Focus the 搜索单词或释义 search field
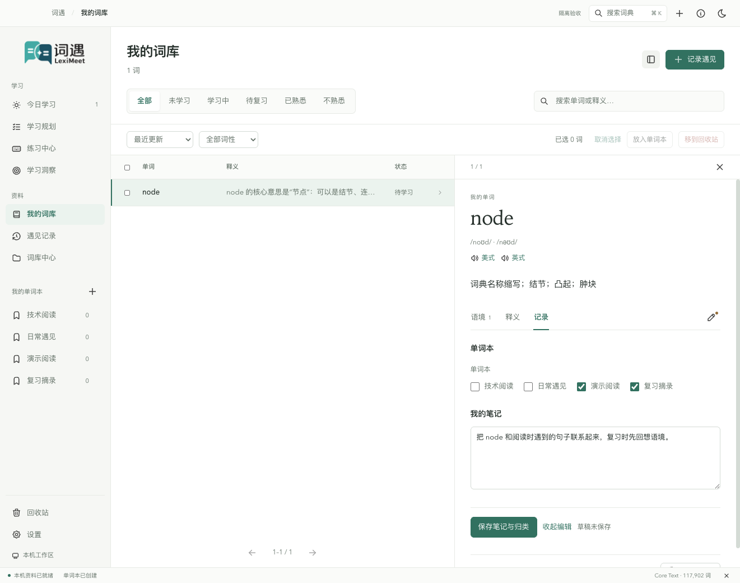Image resolution: width=740 pixels, height=583 pixels. [629, 101]
